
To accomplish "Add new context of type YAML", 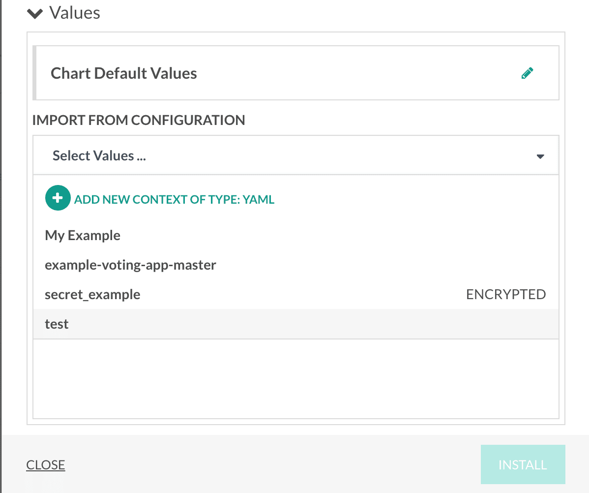I will [175, 199].
